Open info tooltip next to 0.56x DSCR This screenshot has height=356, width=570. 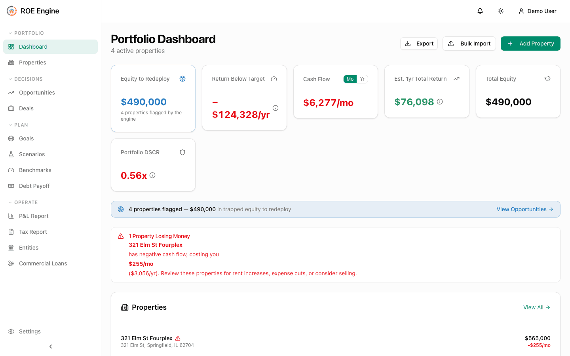point(152,175)
